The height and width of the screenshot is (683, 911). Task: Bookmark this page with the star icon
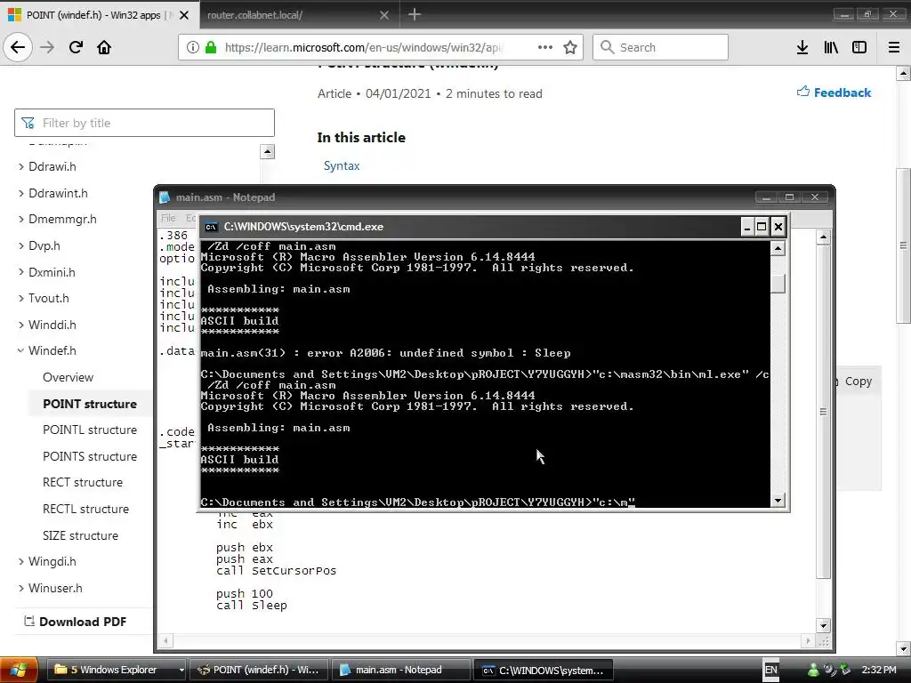click(x=570, y=47)
